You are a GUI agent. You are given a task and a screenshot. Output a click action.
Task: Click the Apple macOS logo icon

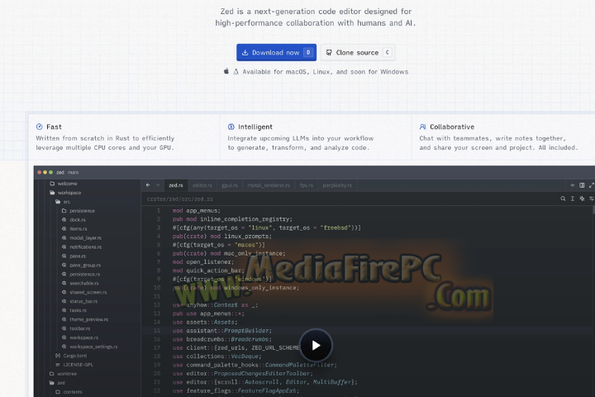(226, 71)
